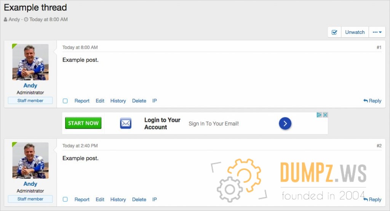
Task: Open the #2 post permalink number
Action: point(379,146)
